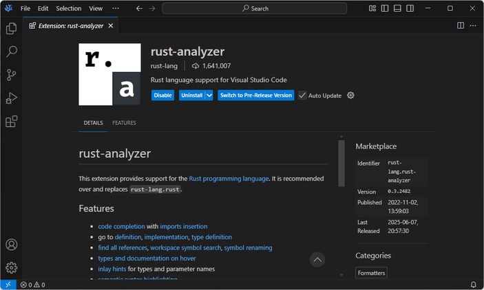Click the Disable button
Image resolution: width=484 pixels, height=290 pixels.
pyautogui.click(x=162, y=96)
